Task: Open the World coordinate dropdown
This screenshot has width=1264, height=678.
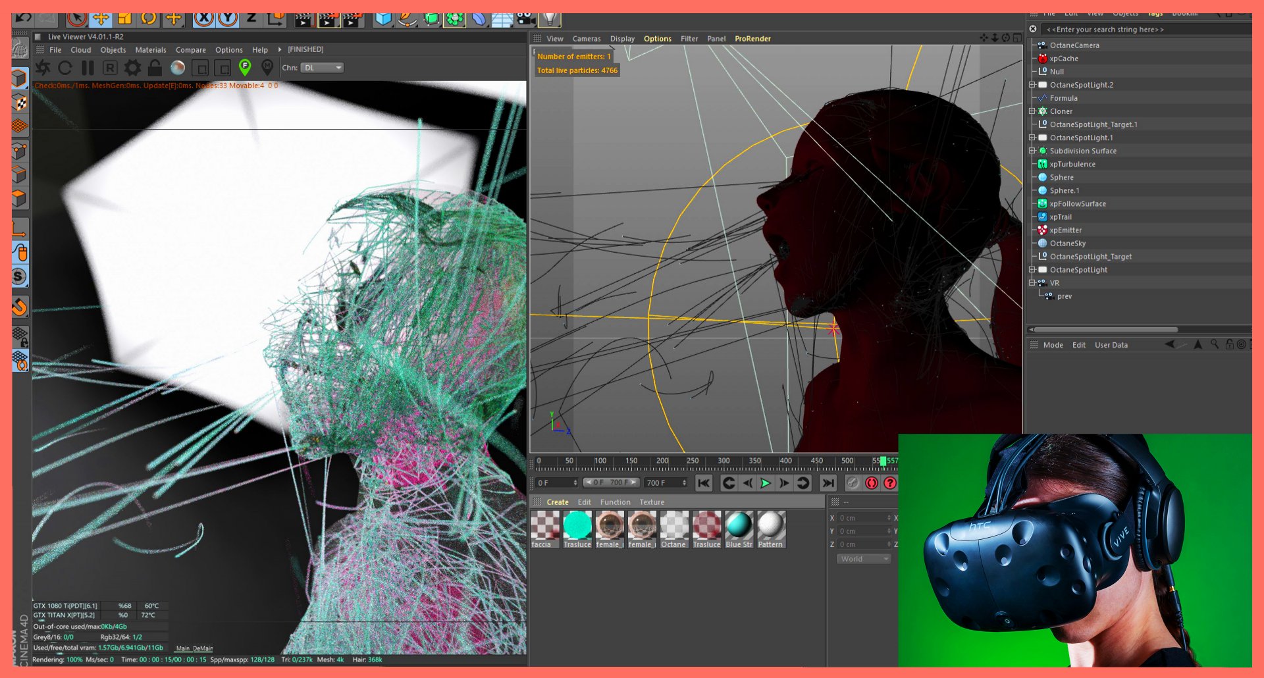Action: 864,559
